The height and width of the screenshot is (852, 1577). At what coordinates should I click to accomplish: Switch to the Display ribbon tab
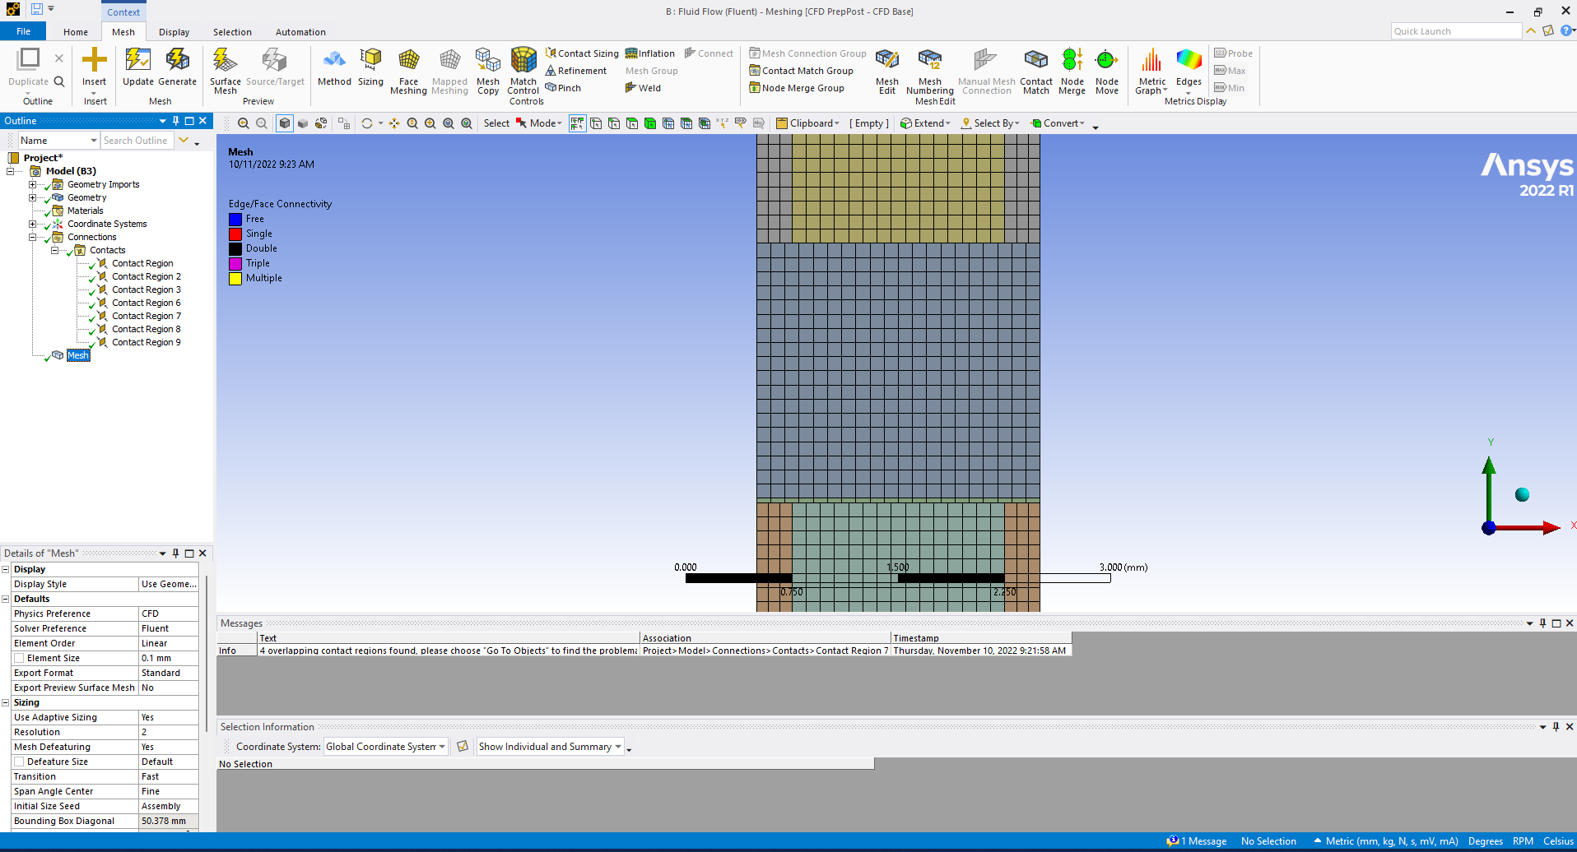(174, 32)
